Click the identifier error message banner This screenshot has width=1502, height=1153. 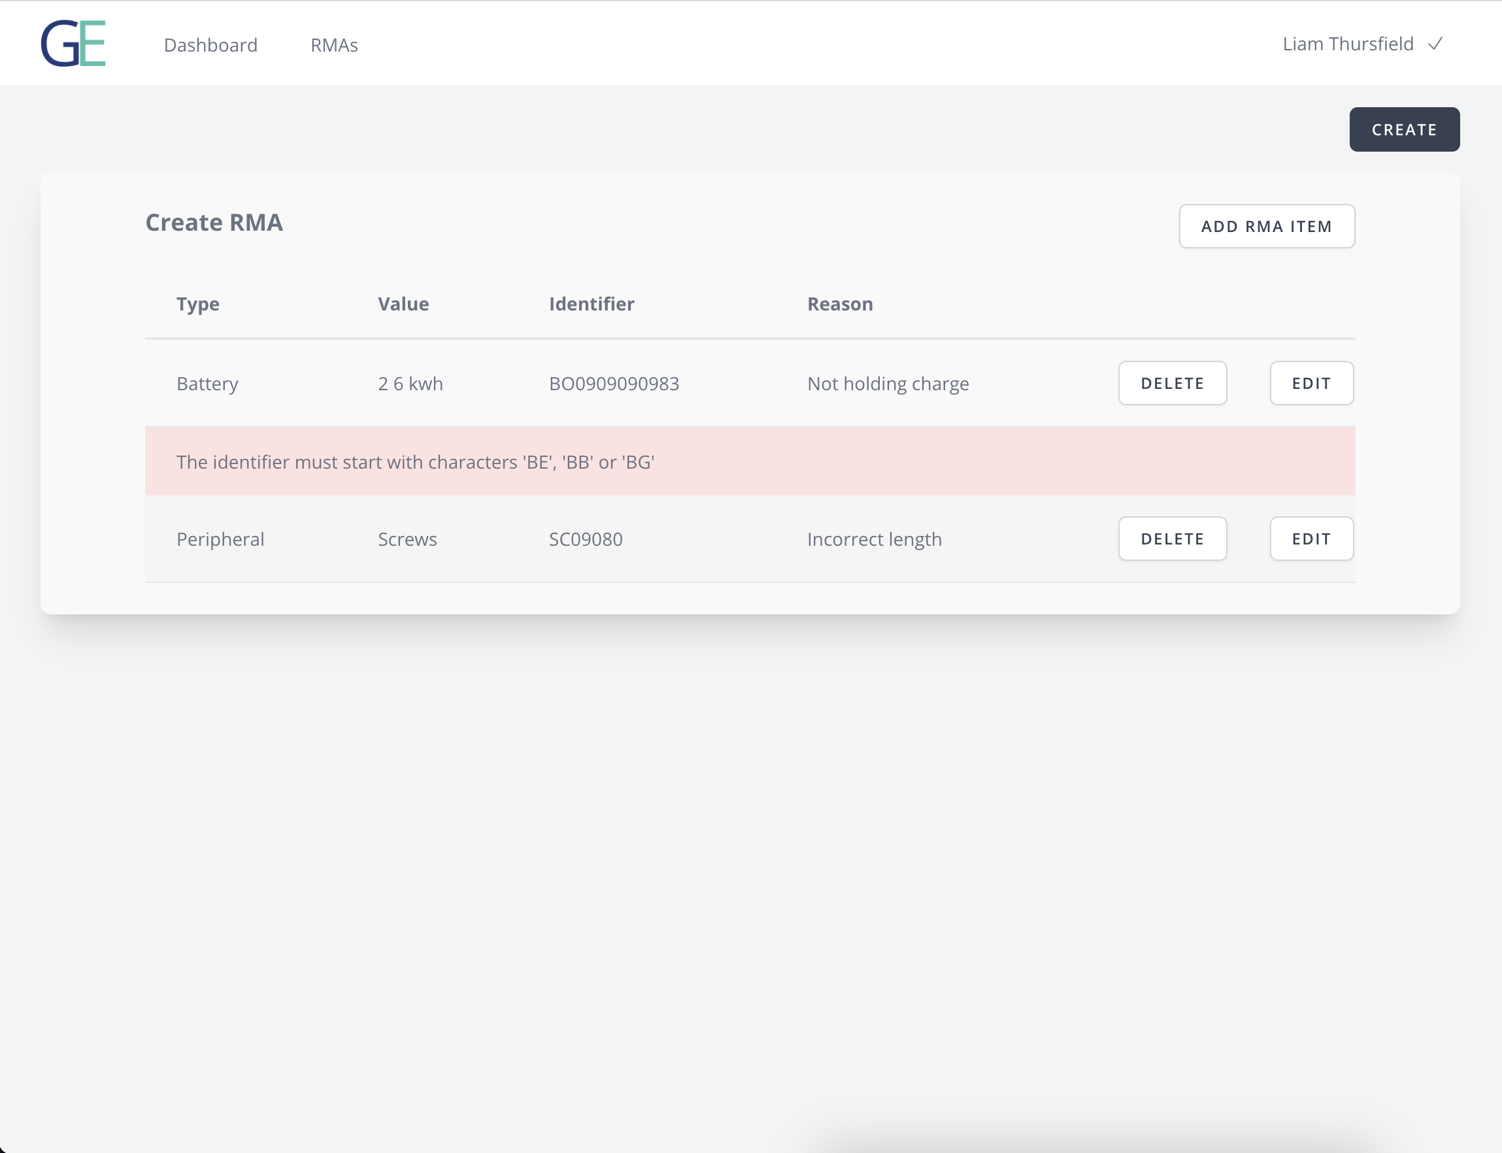point(415,462)
